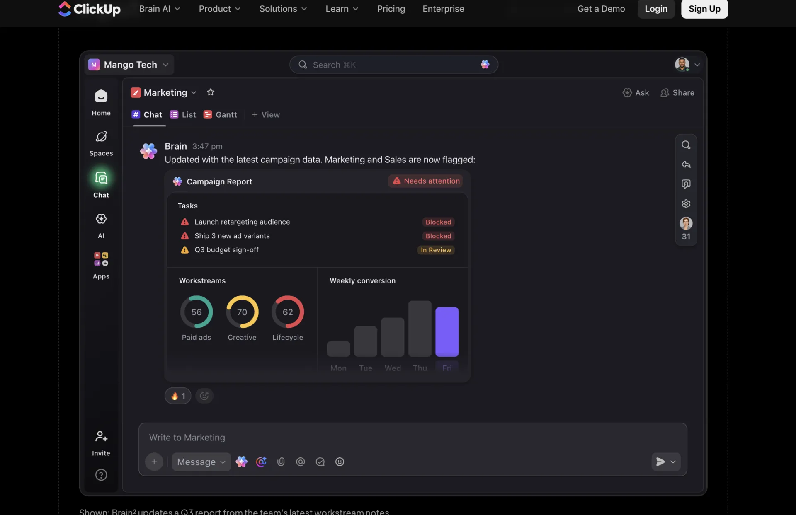Expand the Marketing space dropdown chevron
The width and height of the screenshot is (796, 515).
[194, 93]
